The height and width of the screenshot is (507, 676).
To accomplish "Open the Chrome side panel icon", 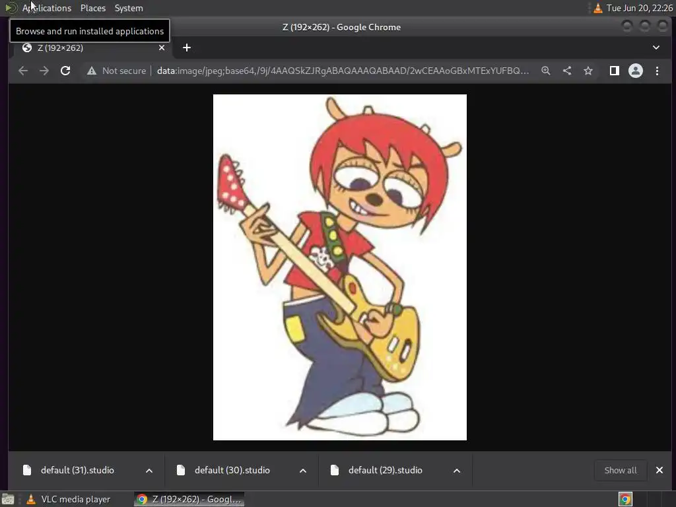I will click(615, 71).
